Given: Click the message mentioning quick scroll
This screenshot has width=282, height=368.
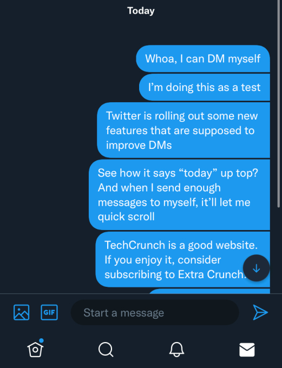Looking at the screenshot, I should [179, 195].
